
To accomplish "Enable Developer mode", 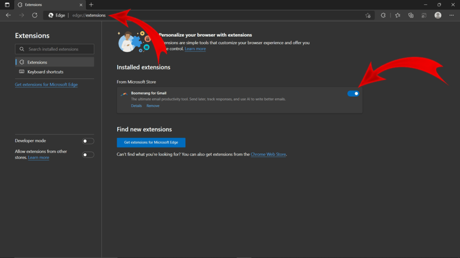I will [88, 141].
